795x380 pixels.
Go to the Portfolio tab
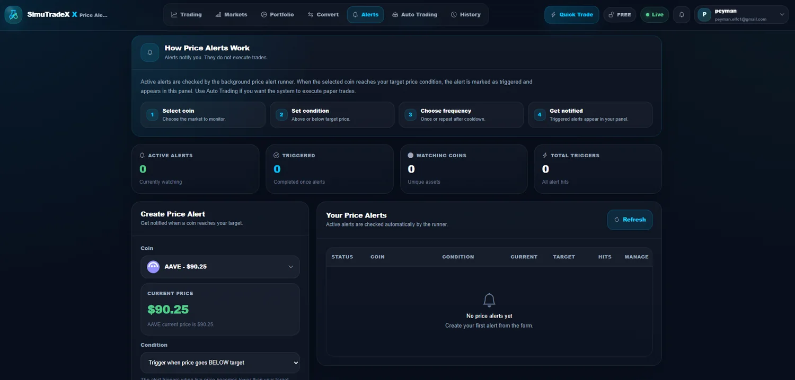pyautogui.click(x=278, y=15)
